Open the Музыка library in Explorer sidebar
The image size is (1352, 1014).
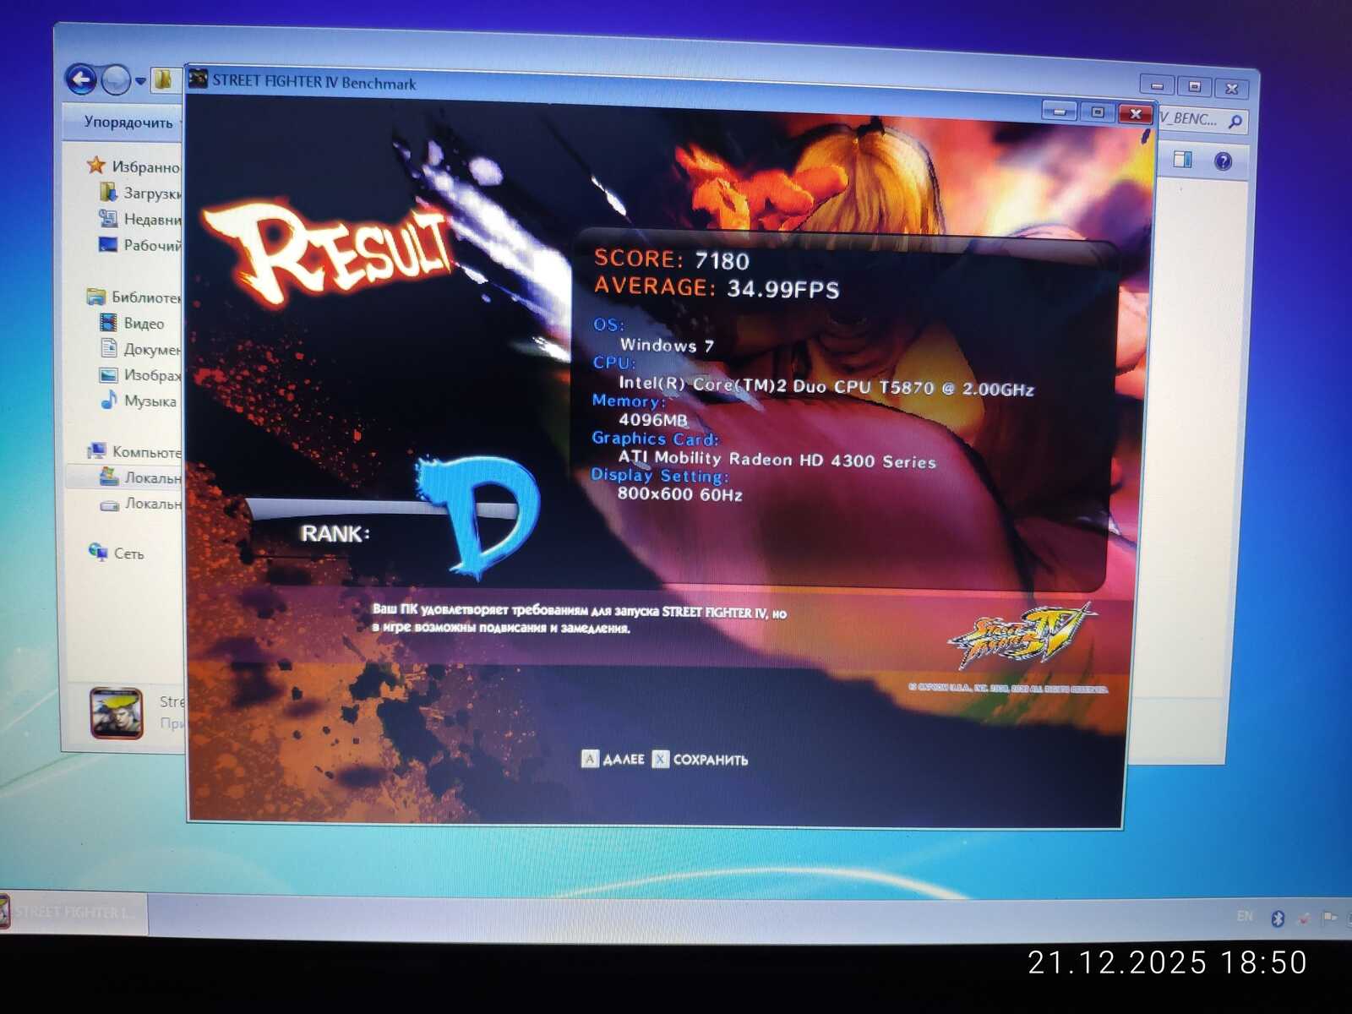point(139,401)
